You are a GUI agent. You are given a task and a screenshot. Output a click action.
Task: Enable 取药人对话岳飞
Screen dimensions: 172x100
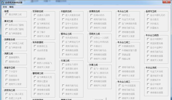point(35,63)
